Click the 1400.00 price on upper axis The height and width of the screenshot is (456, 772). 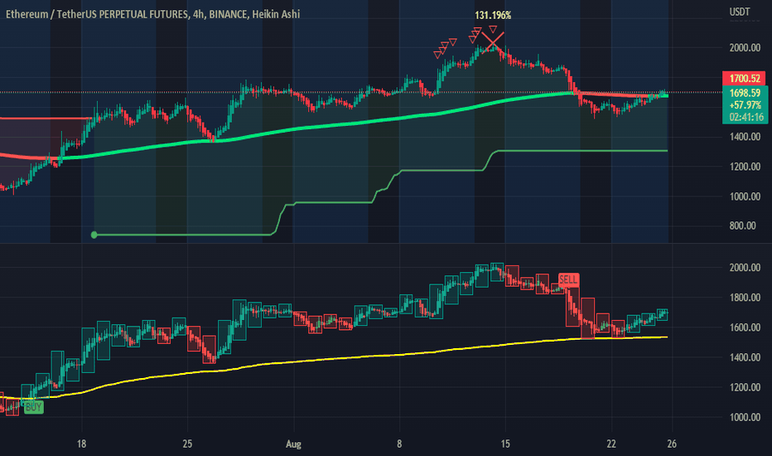coord(745,137)
